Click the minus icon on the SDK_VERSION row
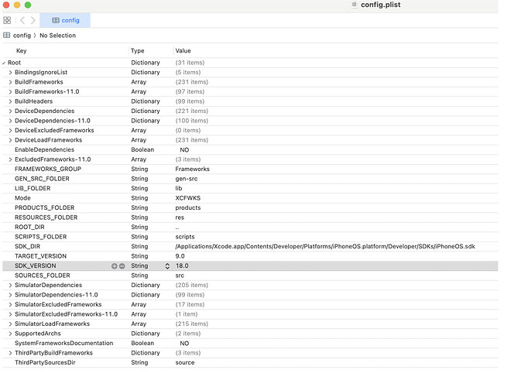Screen dimensions: 528x387 coord(122,265)
